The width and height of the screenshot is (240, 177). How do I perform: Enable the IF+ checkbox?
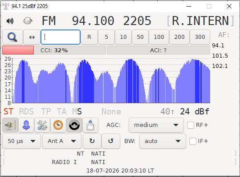192,141
